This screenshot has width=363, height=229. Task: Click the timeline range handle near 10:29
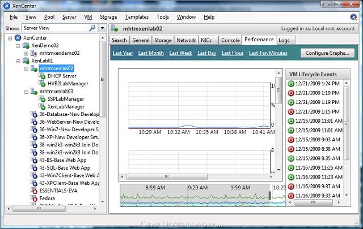[270, 195]
